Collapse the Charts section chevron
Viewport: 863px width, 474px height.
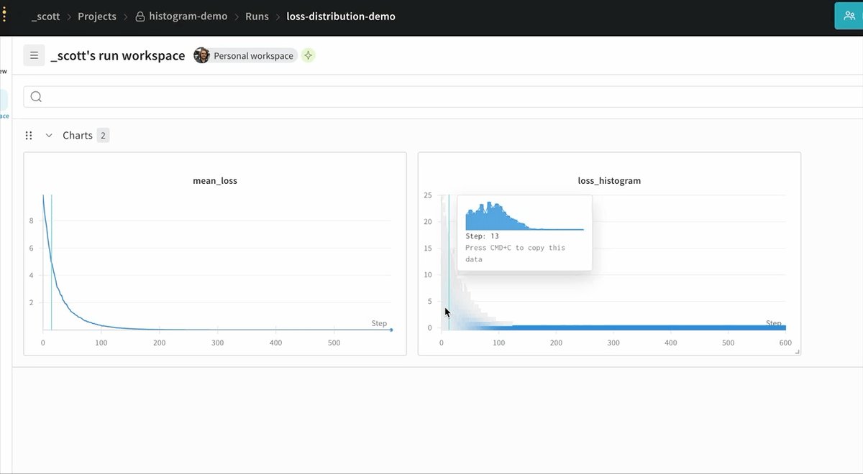click(x=49, y=135)
